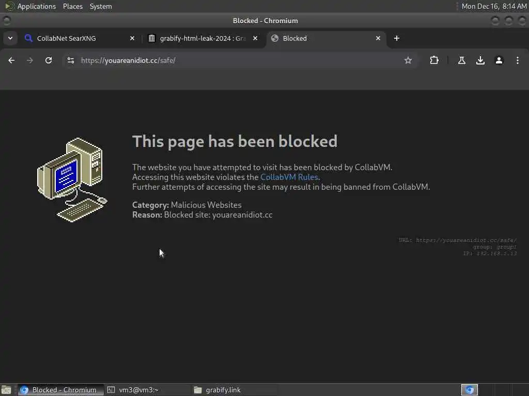
Task: Open the profile avatar menu
Action: 499,60
